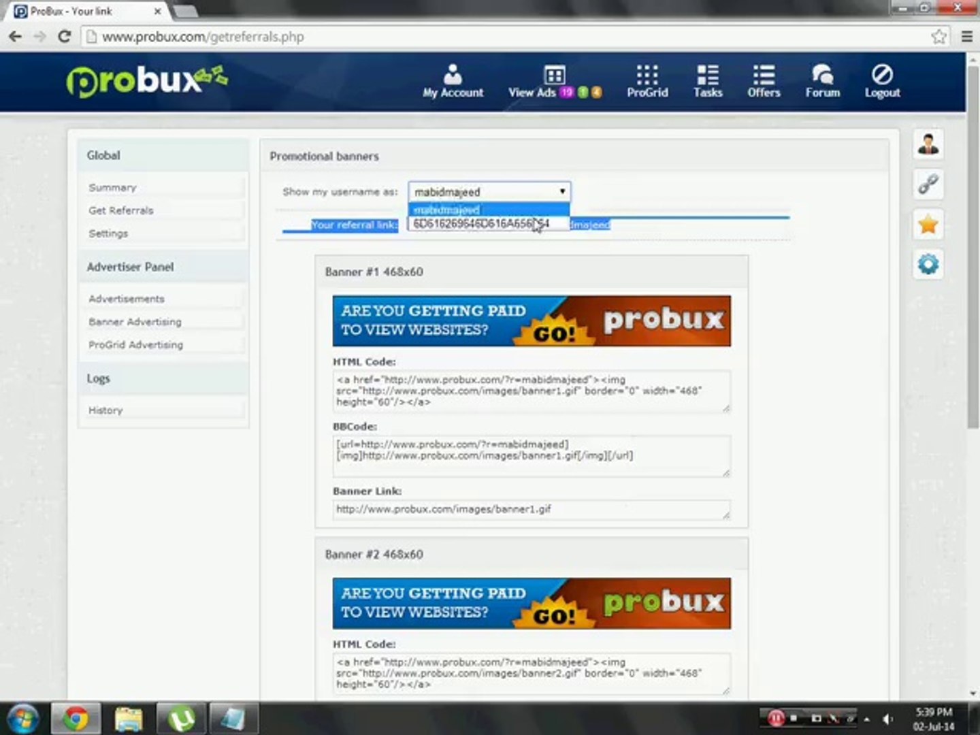Screen dimensions: 980x735
Task: Close the ProBux tab
Action: pyautogui.click(x=158, y=12)
